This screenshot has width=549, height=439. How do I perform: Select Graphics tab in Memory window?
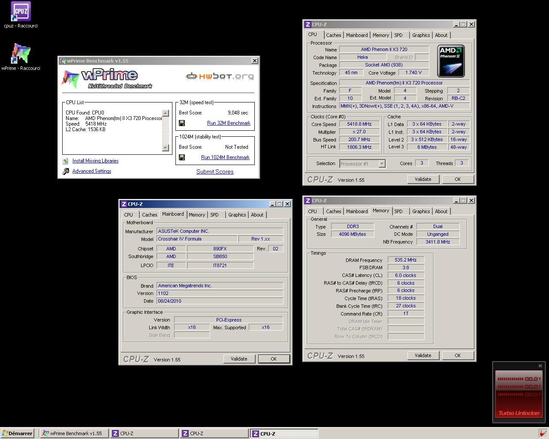tap(421, 211)
